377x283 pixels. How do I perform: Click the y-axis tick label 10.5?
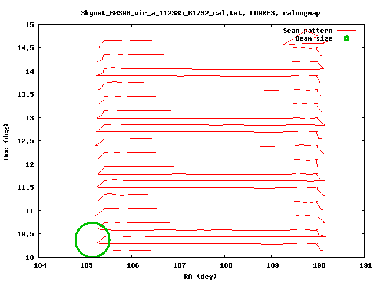26,234
